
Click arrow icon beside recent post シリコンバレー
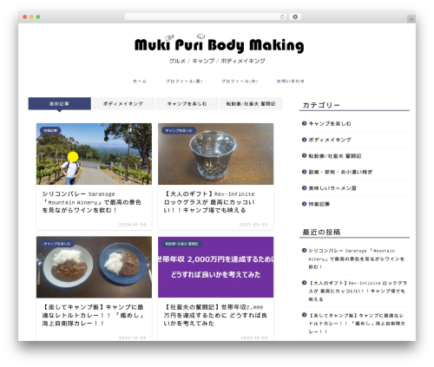tap(304, 251)
